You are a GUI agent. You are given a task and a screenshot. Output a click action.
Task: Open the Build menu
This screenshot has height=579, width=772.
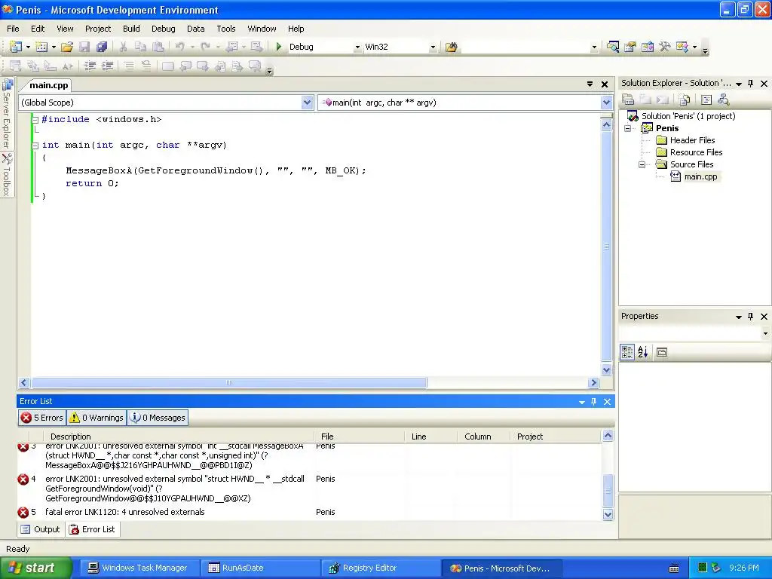tap(131, 29)
